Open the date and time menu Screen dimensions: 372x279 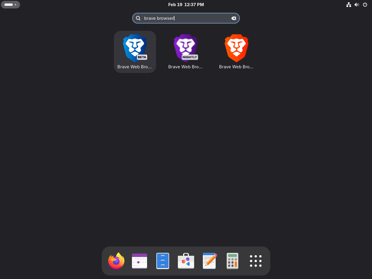(186, 4)
